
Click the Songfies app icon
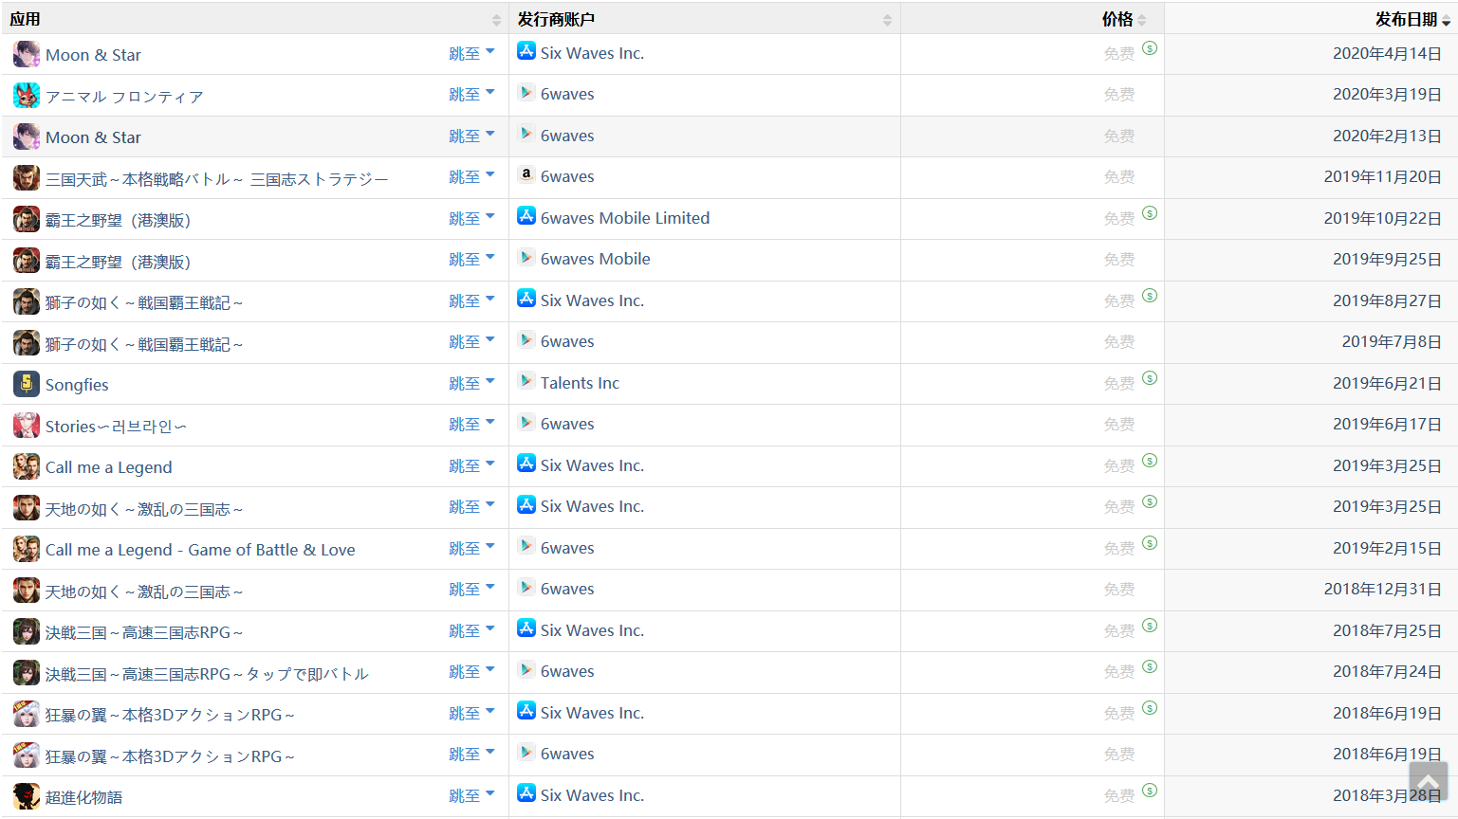[26, 384]
